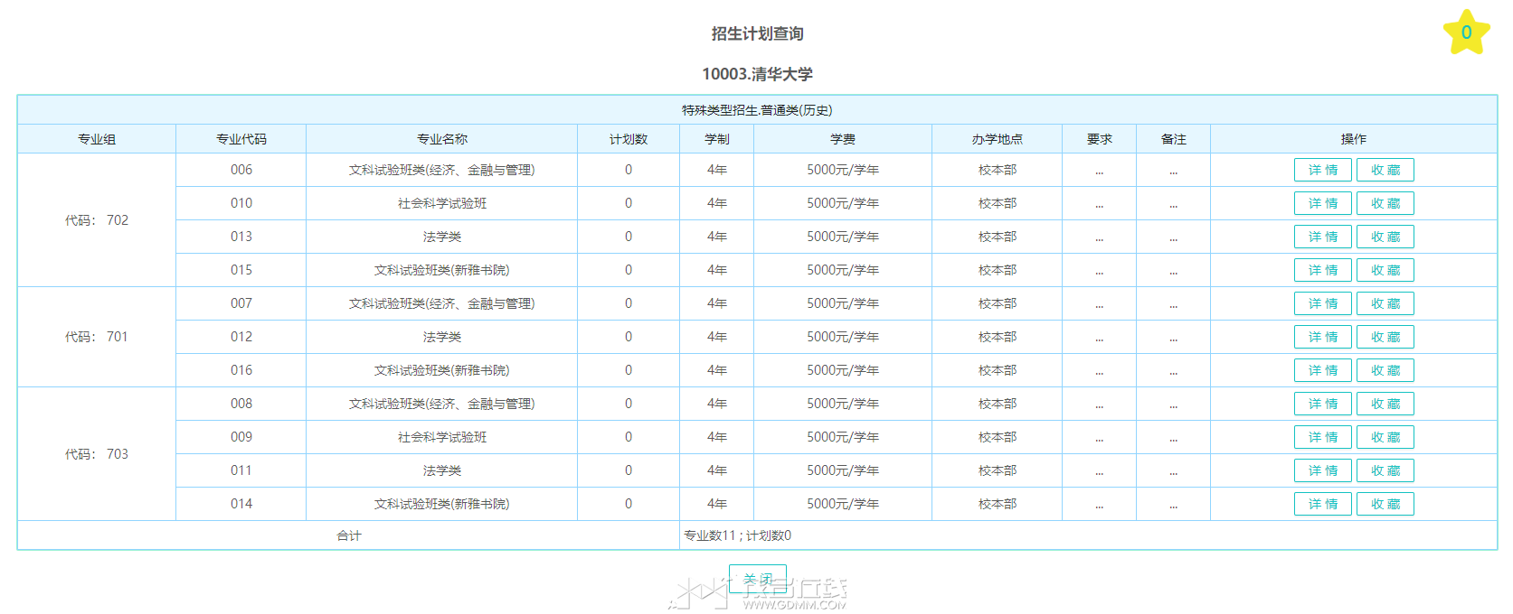This screenshot has height=614, width=1513.
Task: Click the yellow star favorites counter
Action: click(x=1466, y=33)
